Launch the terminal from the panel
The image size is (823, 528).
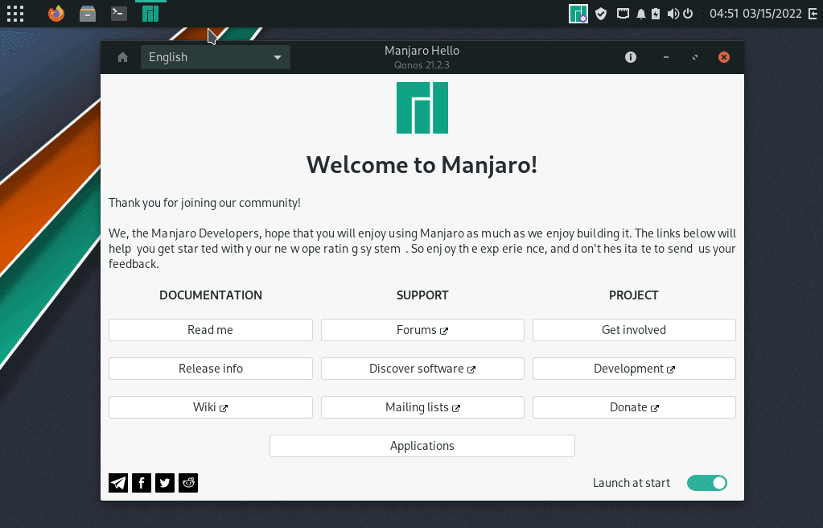coord(119,14)
